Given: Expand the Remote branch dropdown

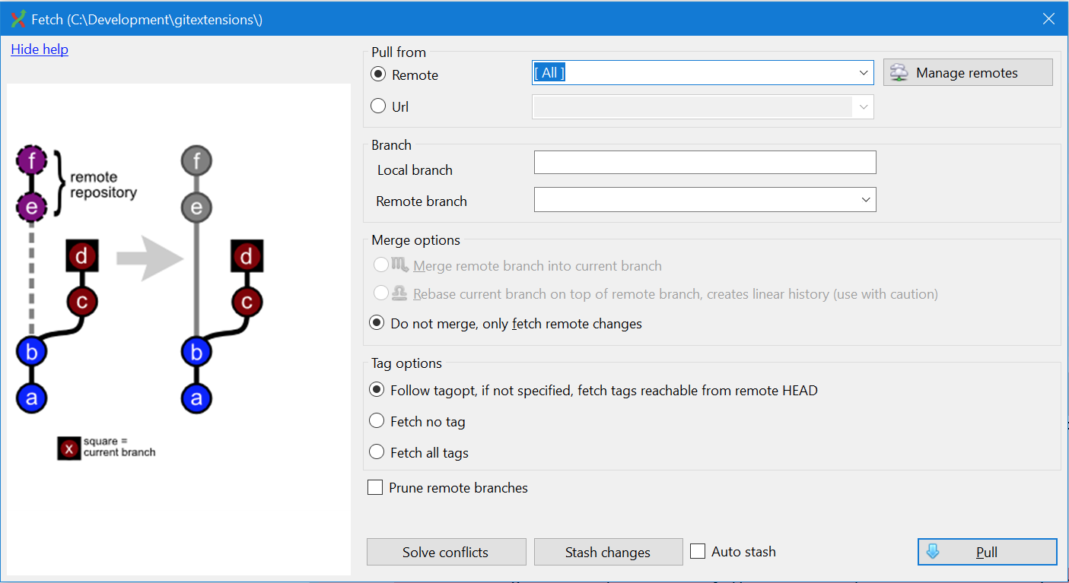Looking at the screenshot, I should [x=864, y=199].
